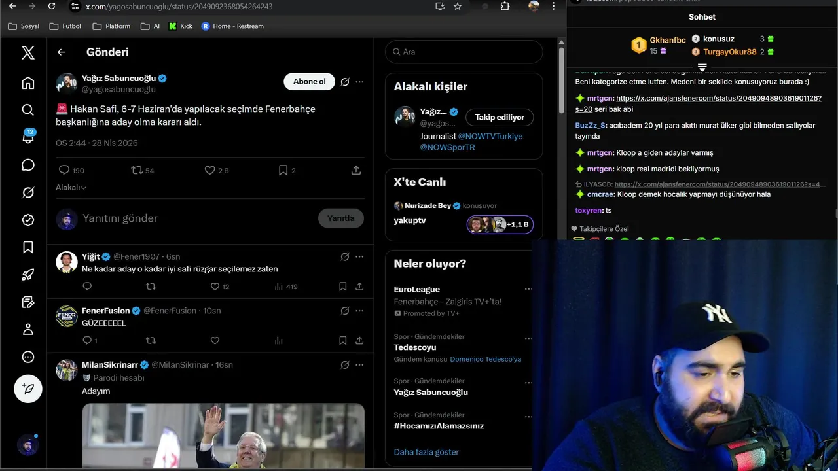Bookmark this page with star icon
838x471 pixels.
click(458, 6)
